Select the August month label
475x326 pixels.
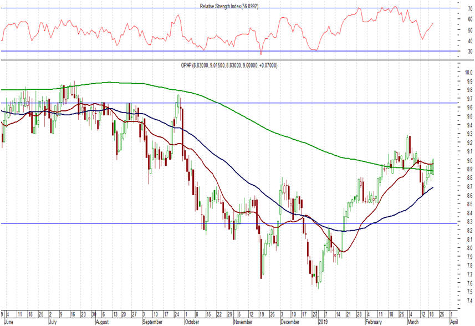pos(102,322)
